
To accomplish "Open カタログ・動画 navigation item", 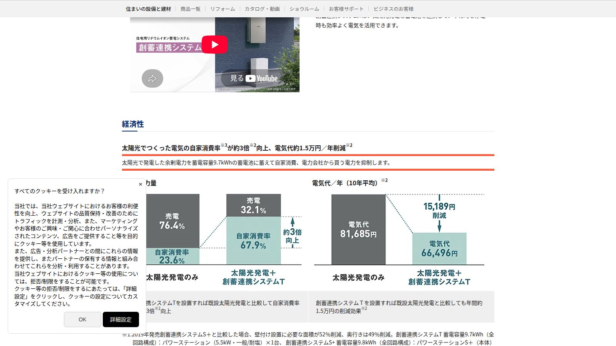I will [x=262, y=9].
